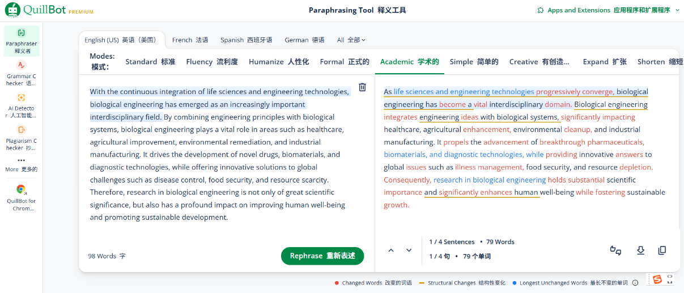This screenshot has width=684, height=293.
Task: Click the word 'integrates' in output
Action: tap(400, 117)
